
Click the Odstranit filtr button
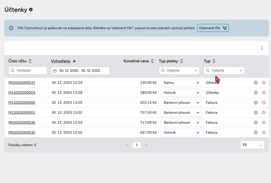pos(213,28)
